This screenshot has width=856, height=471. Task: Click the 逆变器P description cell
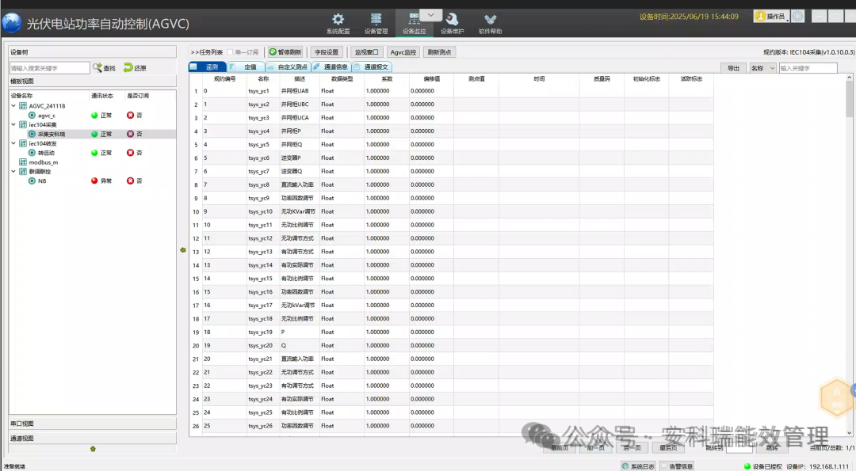pos(299,158)
